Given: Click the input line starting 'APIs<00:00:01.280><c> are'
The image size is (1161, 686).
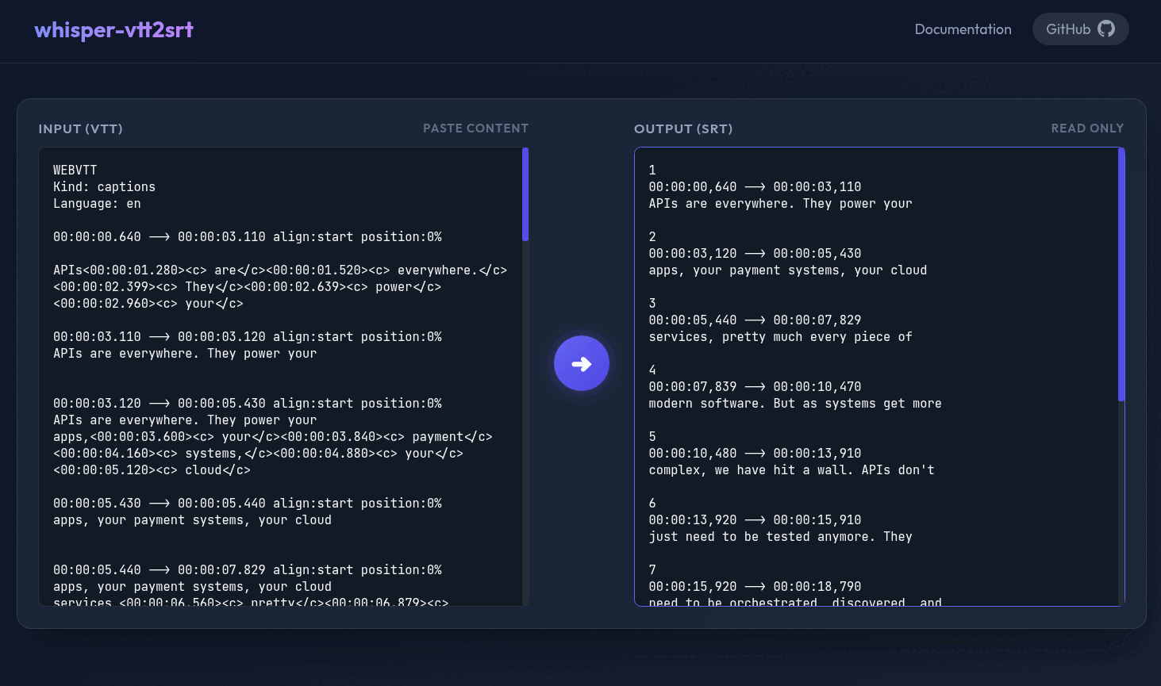Looking at the screenshot, I should point(280,270).
